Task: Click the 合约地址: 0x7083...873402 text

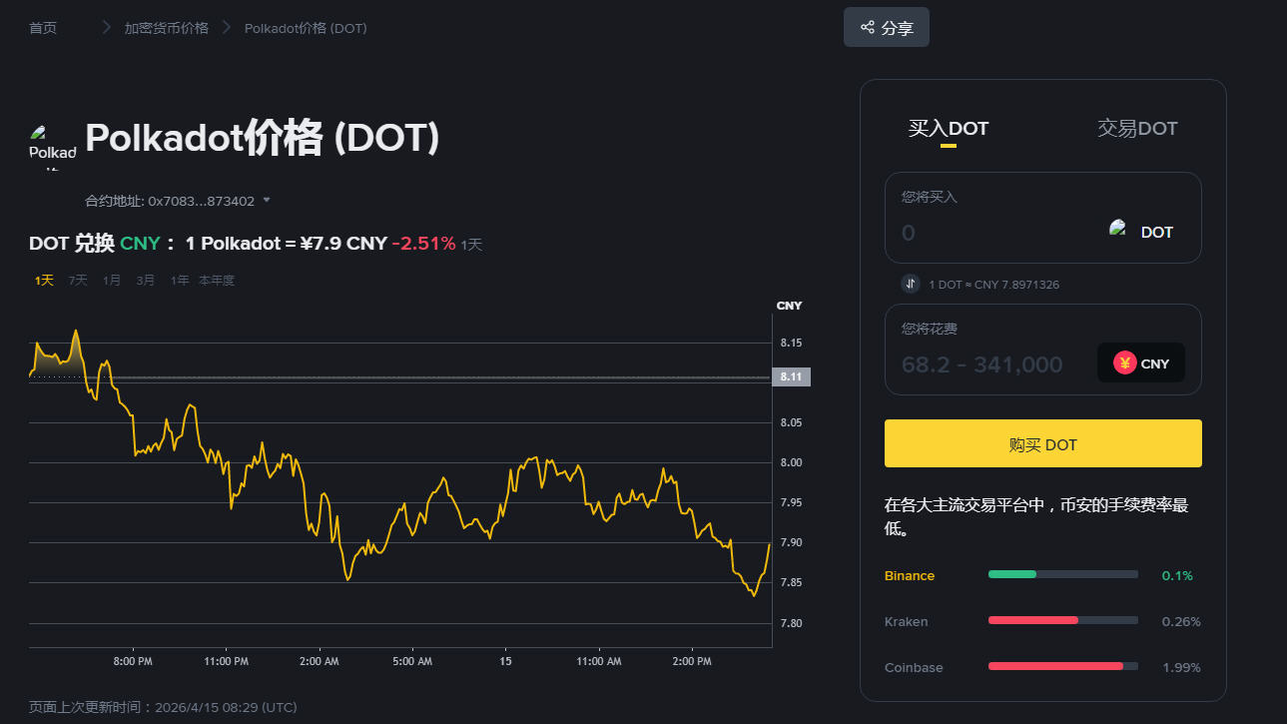Action: pos(170,201)
